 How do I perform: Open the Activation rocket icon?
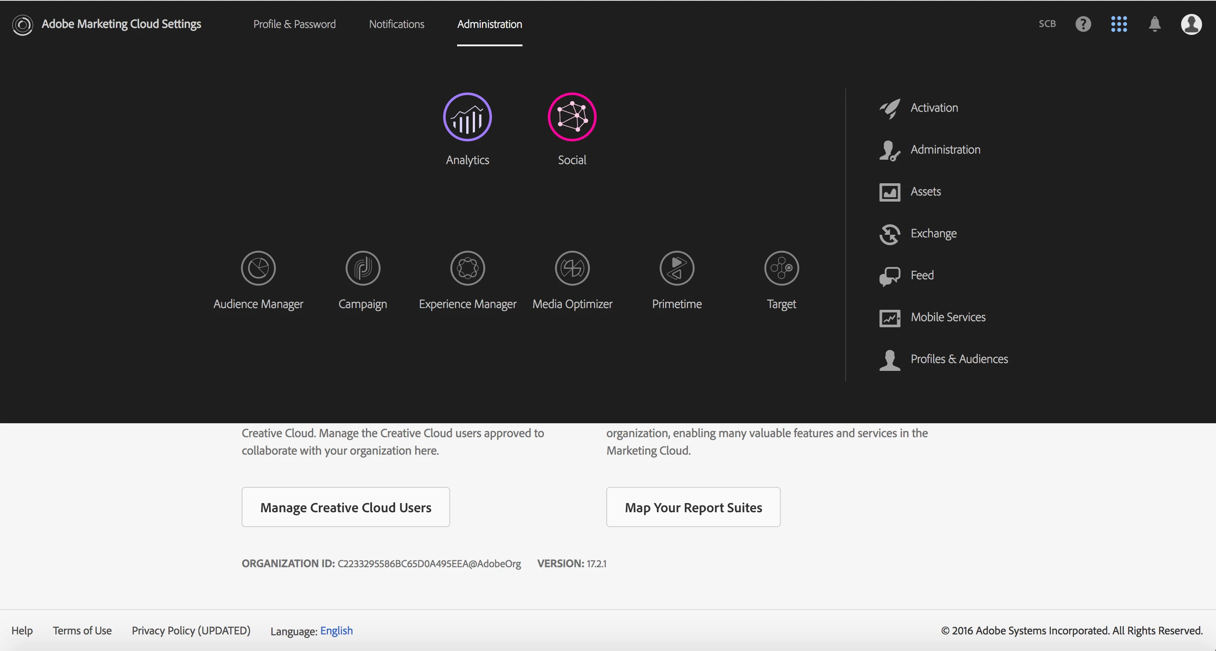point(890,108)
